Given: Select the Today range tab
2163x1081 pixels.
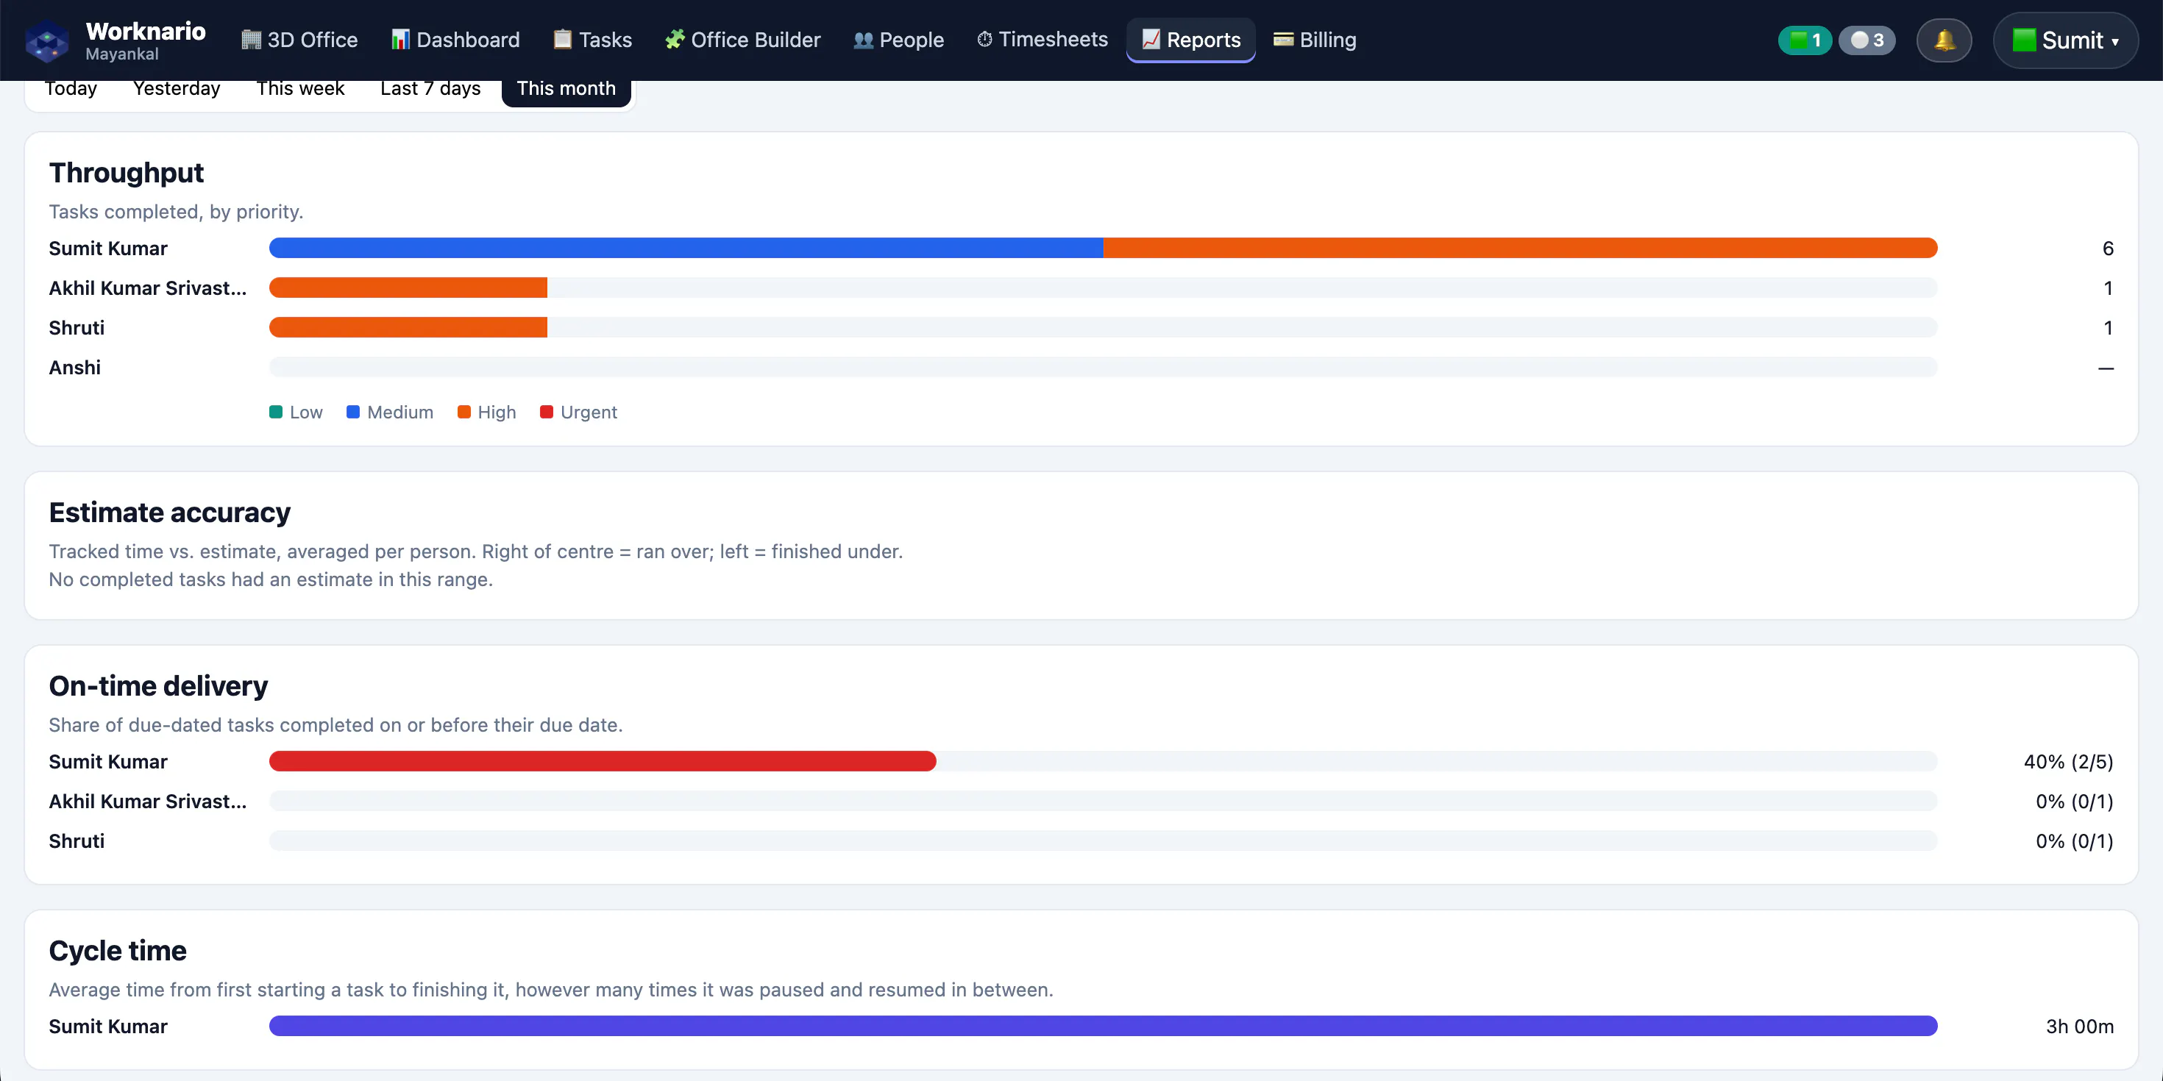Looking at the screenshot, I should pyautogui.click(x=71, y=89).
